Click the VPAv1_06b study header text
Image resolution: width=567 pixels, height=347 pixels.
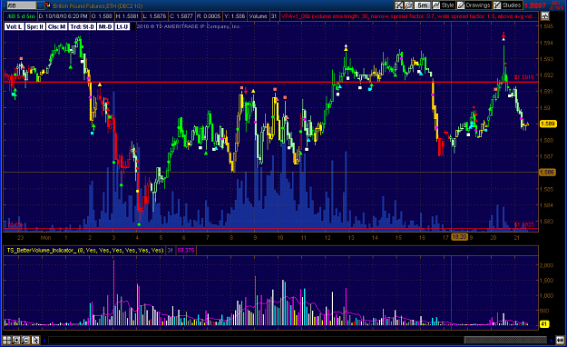click(x=409, y=16)
